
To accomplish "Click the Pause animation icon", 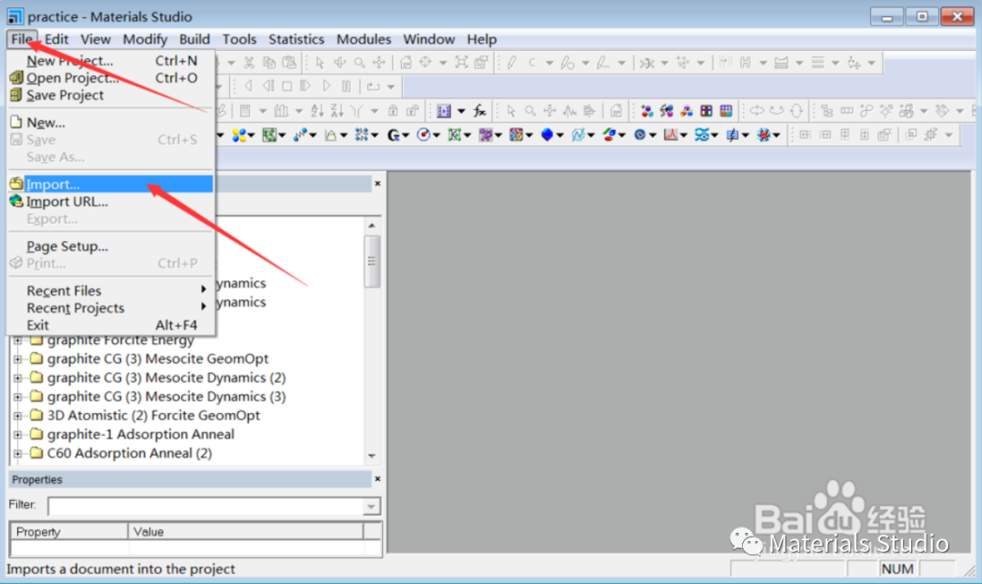I will pyautogui.click(x=346, y=86).
